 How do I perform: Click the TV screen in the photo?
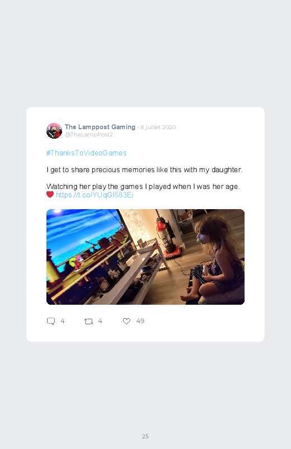(86, 252)
